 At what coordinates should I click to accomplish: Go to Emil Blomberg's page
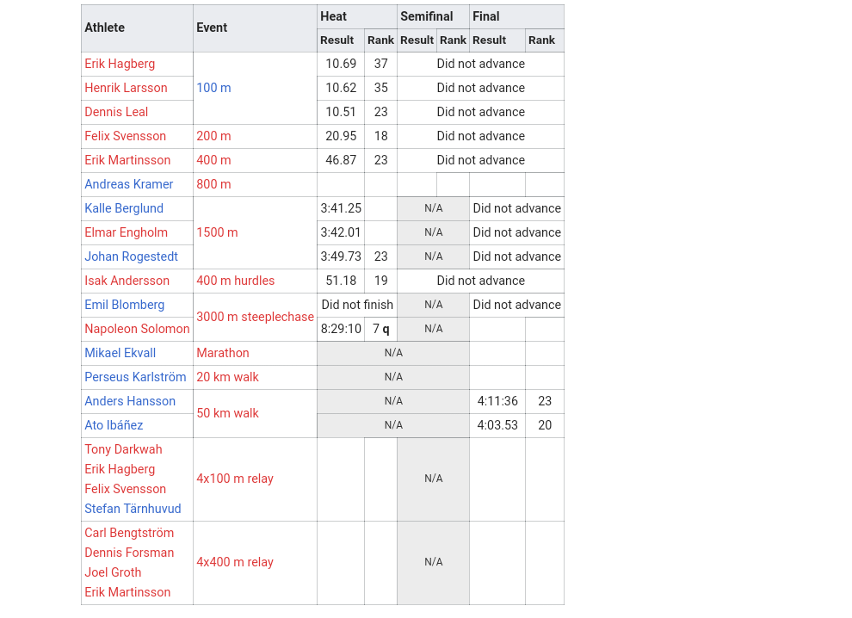tap(124, 305)
